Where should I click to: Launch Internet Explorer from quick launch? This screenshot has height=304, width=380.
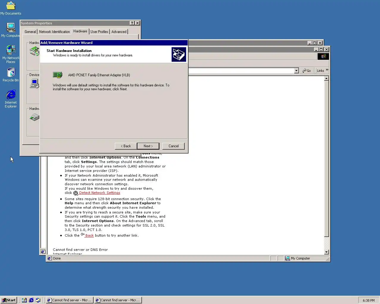click(31, 300)
